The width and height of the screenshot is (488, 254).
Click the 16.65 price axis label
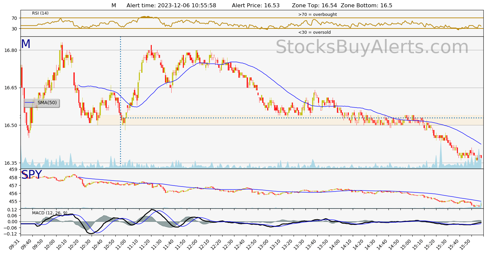11,88
